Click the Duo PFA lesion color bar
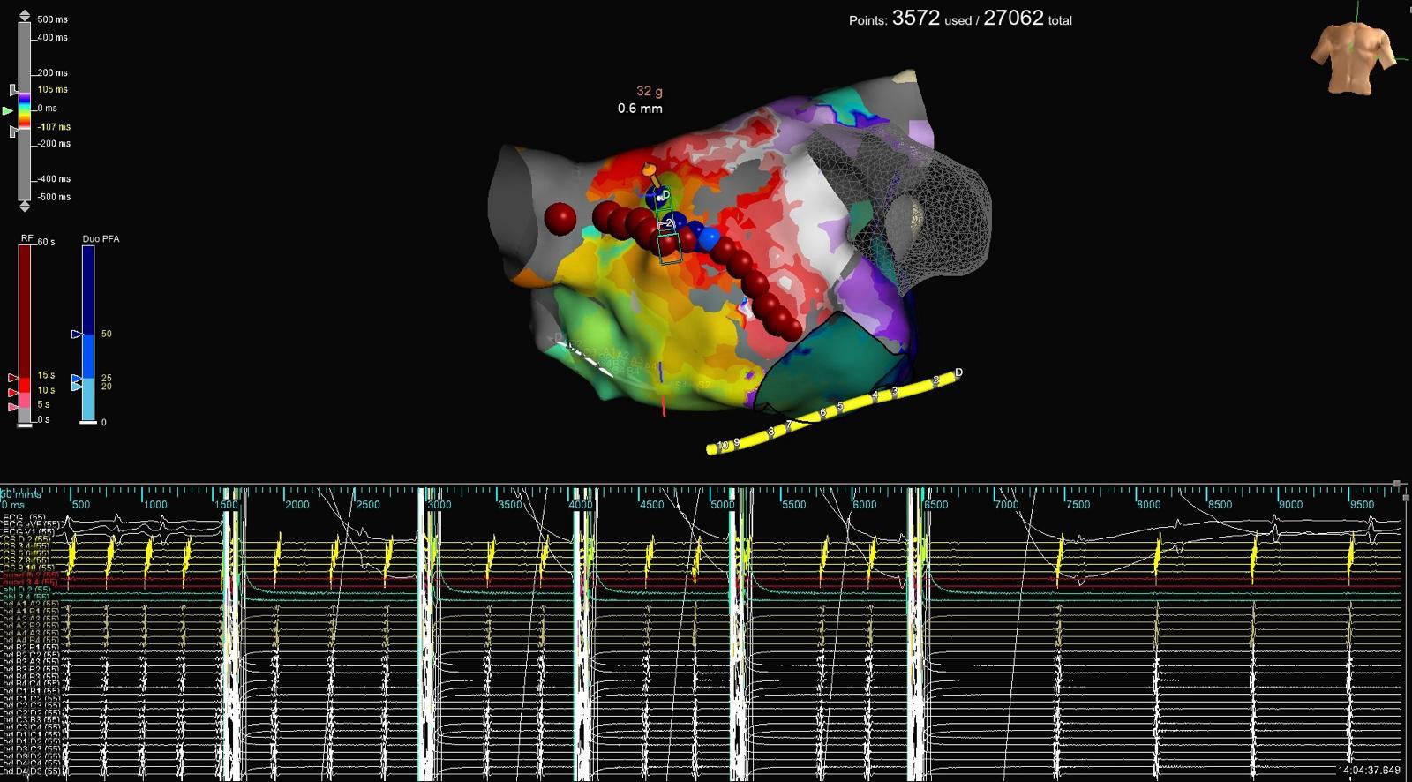1412x782 pixels. (x=88, y=333)
